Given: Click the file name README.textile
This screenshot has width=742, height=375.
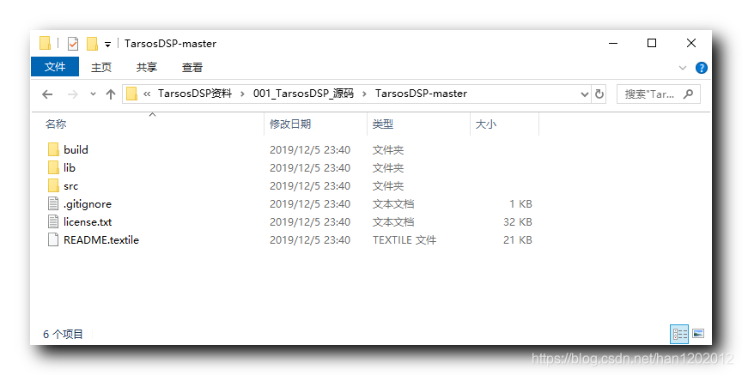Looking at the screenshot, I should click(101, 239).
